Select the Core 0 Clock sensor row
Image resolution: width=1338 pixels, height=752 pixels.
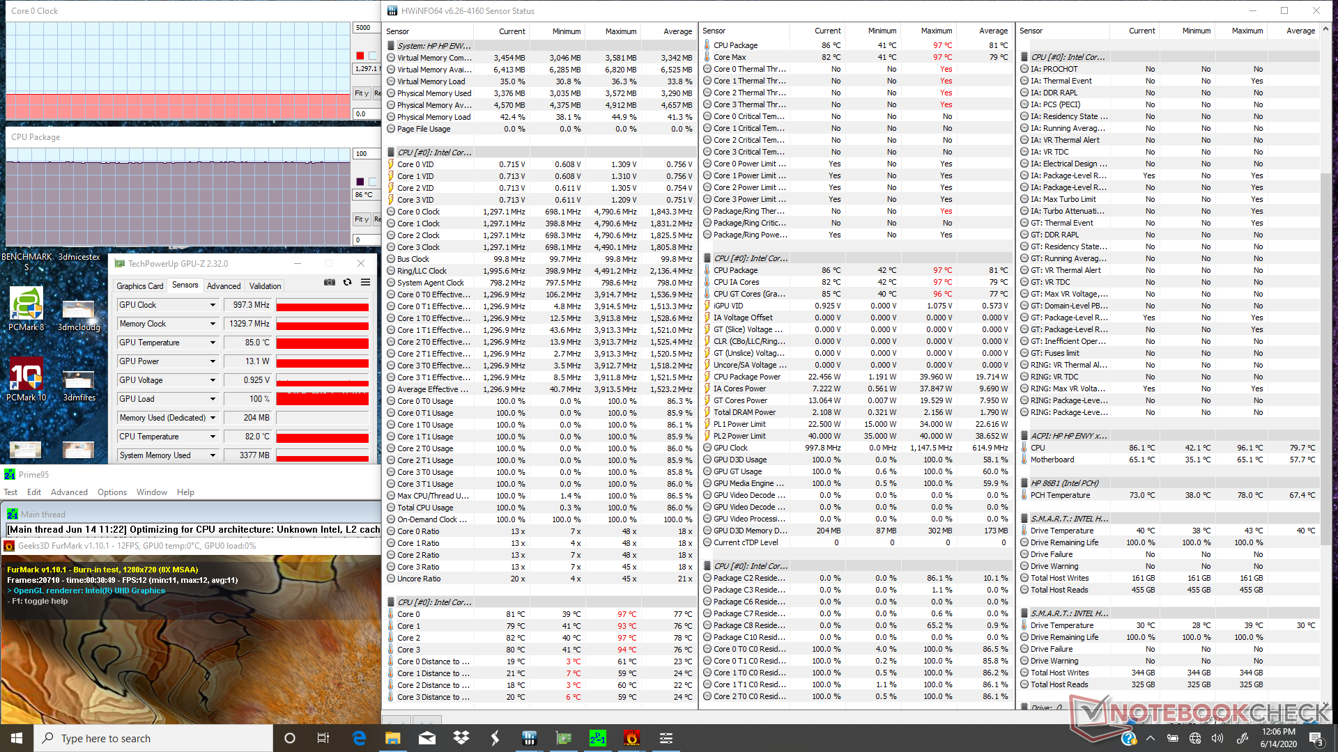pos(418,212)
